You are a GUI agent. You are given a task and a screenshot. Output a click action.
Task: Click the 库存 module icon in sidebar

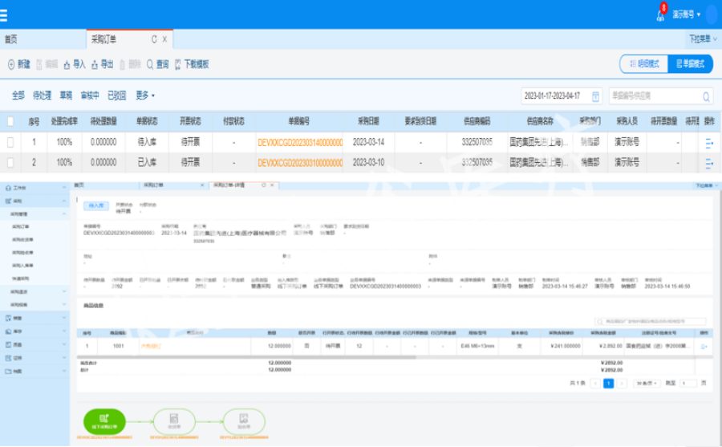coord(8,331)
